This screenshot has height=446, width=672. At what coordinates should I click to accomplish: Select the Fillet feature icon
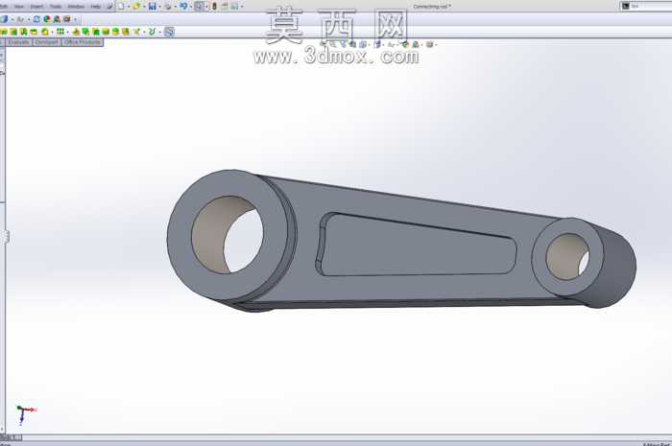point(44,32)
